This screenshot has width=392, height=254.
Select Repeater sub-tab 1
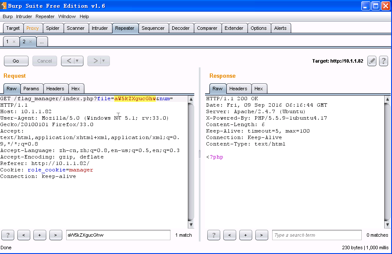[7, 41]
